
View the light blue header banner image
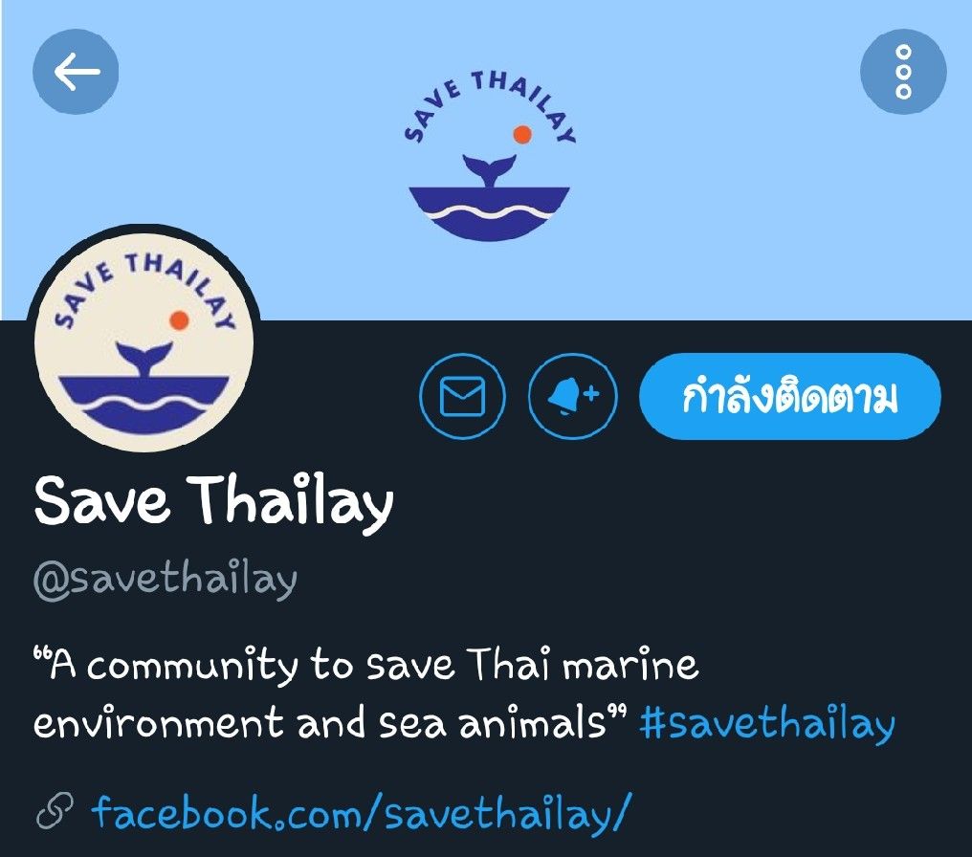(x=486, y=160)
